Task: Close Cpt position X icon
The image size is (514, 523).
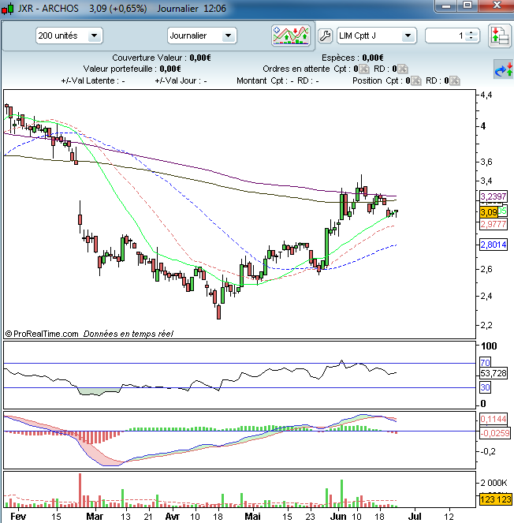Action: pyautogui.click(x=415, y=80)
